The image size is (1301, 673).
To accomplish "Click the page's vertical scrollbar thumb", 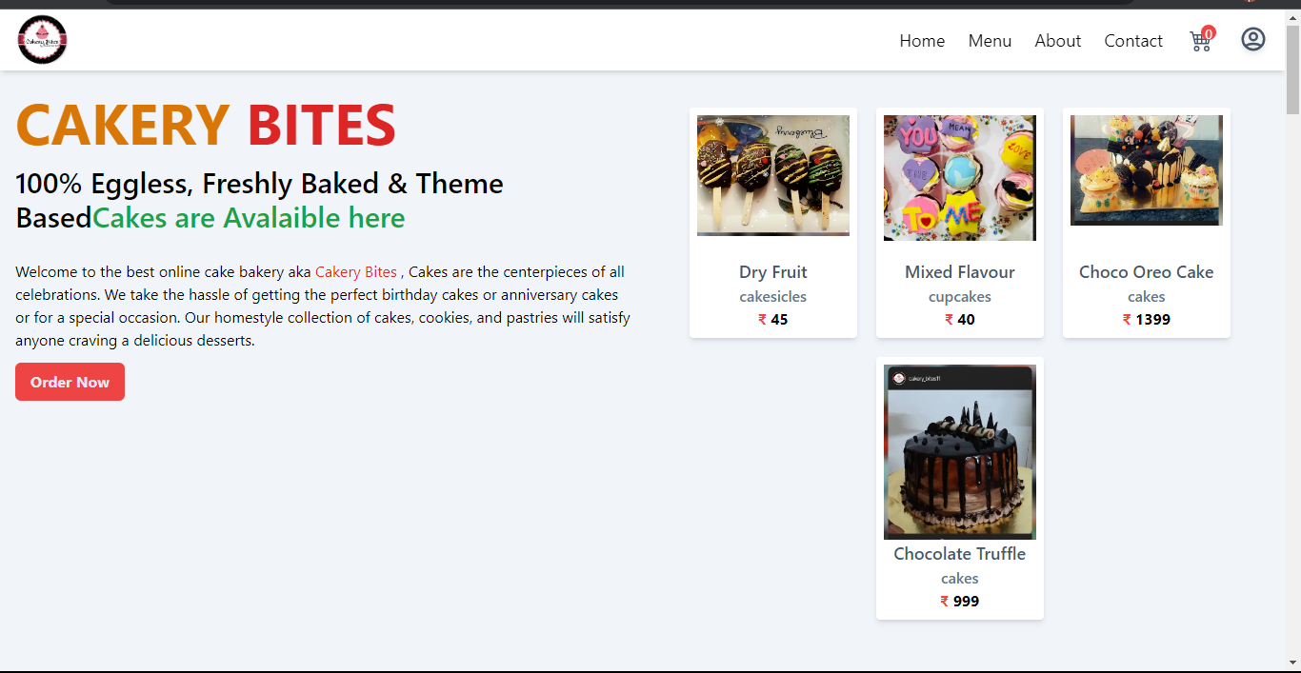I will coord(1292,71).
